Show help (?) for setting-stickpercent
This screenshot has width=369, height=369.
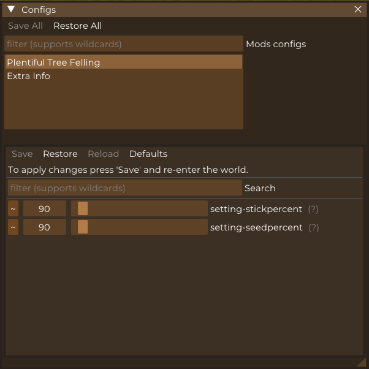click(x=313, y=209)
